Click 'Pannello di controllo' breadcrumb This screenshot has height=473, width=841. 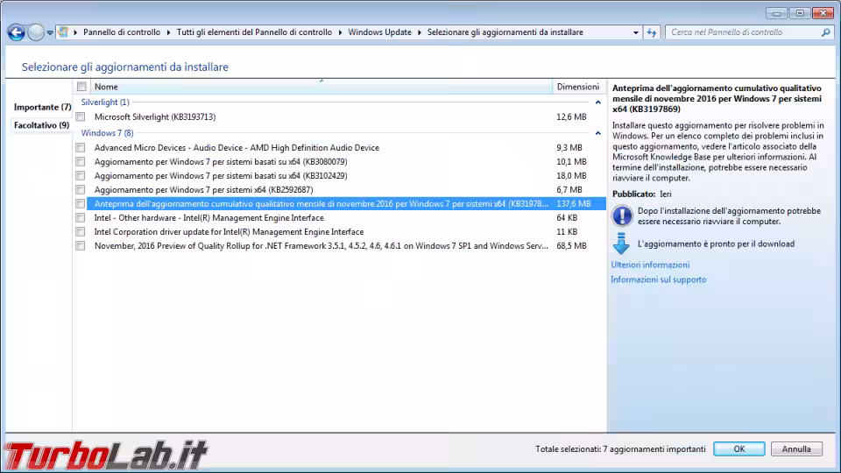[x=122, y=32]
